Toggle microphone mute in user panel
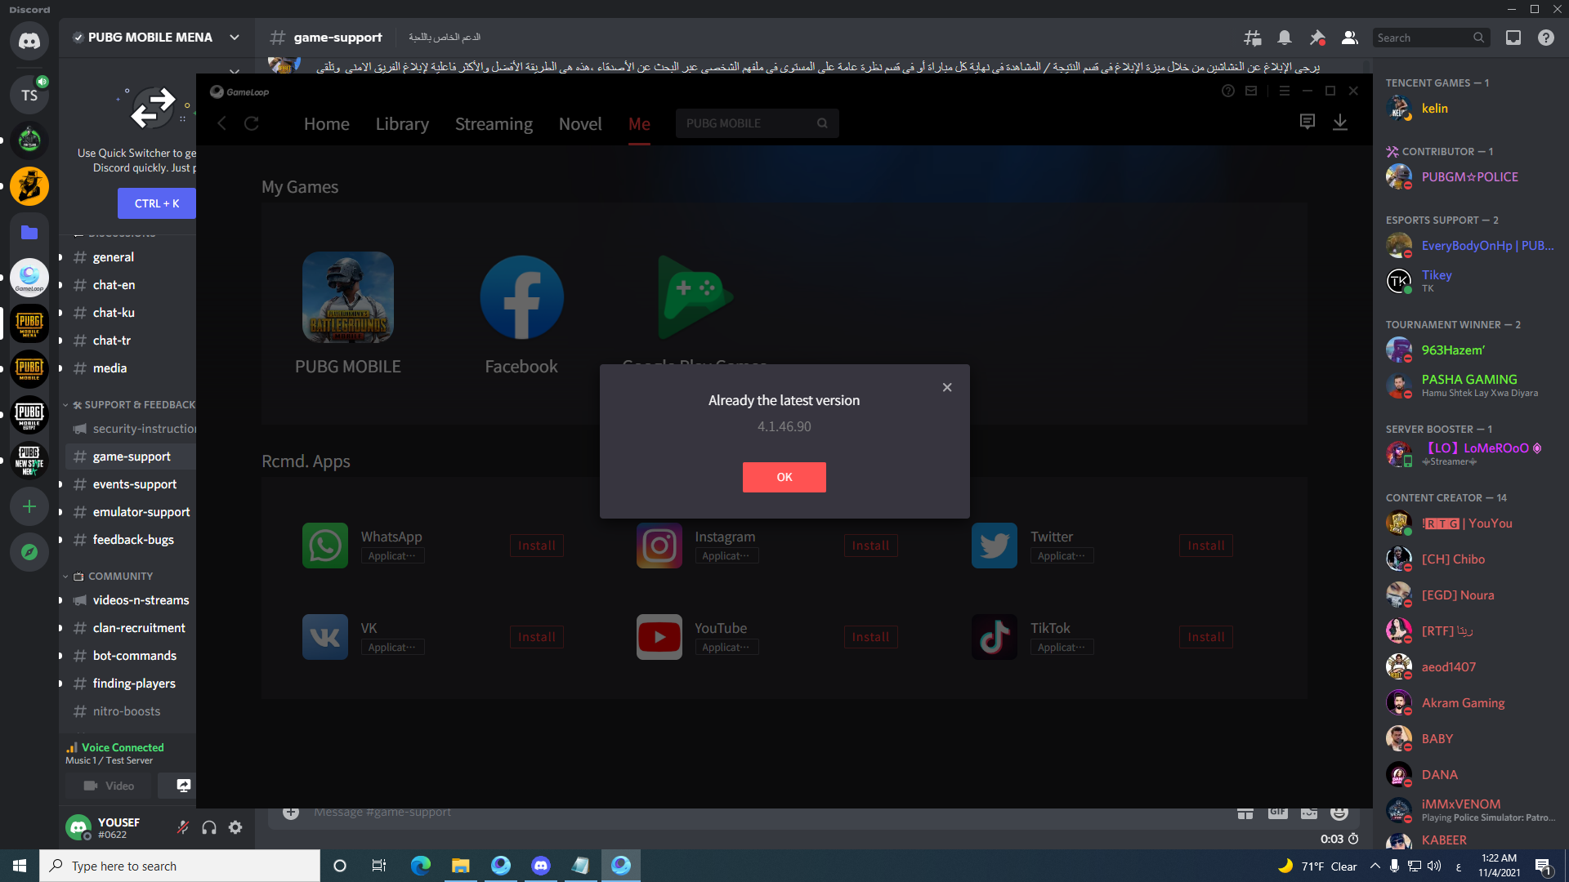The height and width of the screenshot is (882, 1569). [x=183, y=827]
